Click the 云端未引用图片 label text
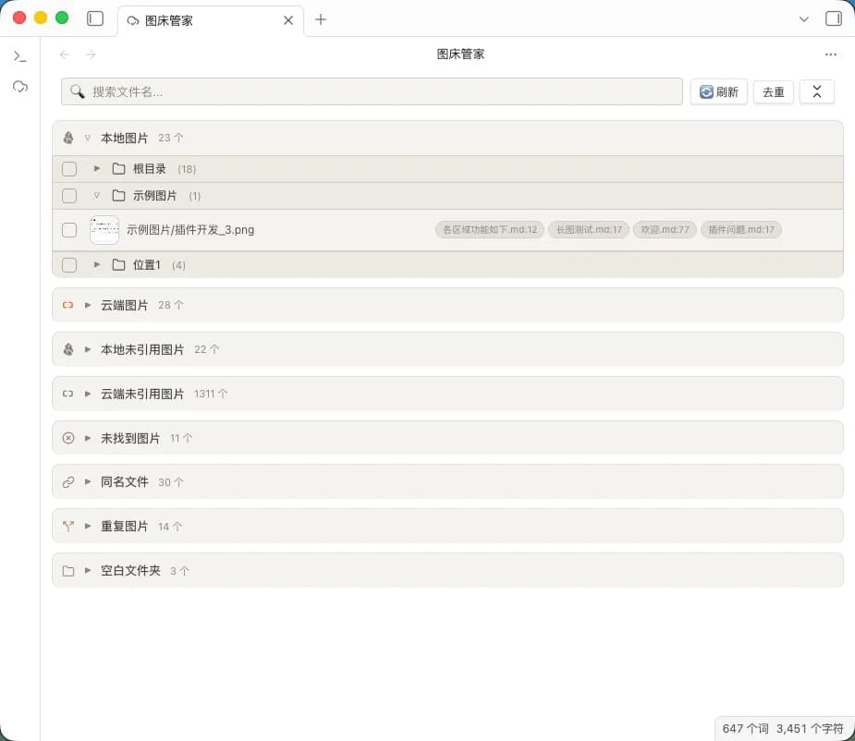Screen dimensions: 855x741 (x=142, y=394)
